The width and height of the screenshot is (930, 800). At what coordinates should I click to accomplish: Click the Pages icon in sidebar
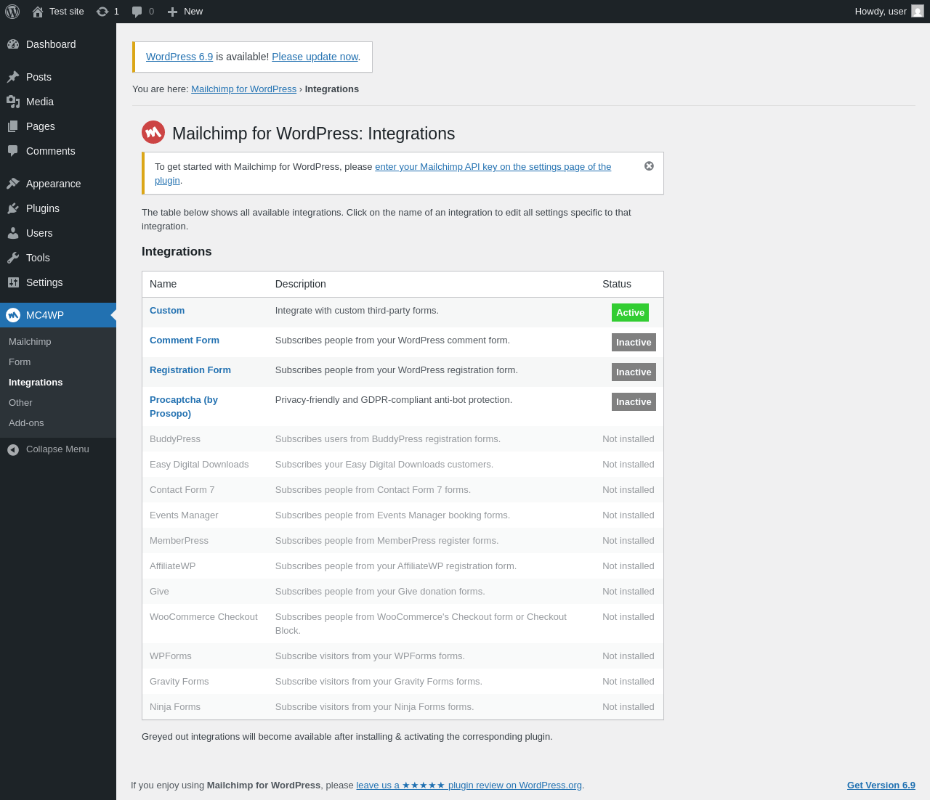pos(13,126)
